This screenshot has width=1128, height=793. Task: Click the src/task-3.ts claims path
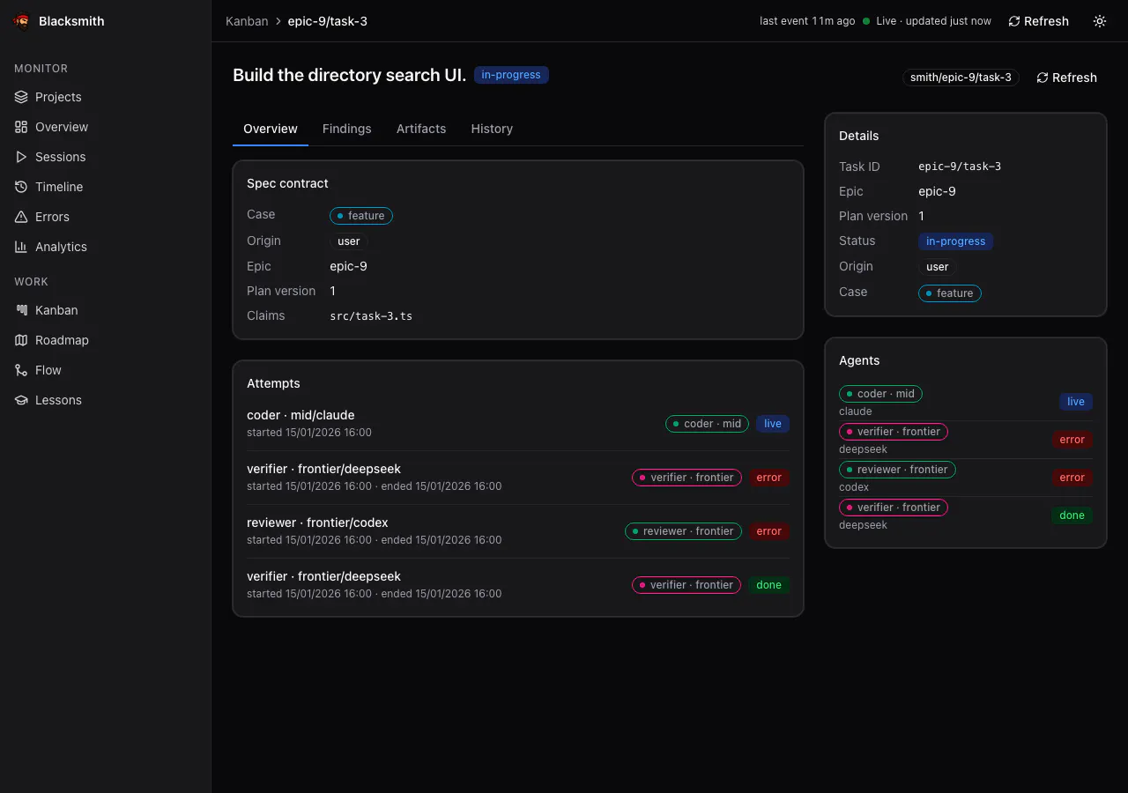tap(371, 316)
